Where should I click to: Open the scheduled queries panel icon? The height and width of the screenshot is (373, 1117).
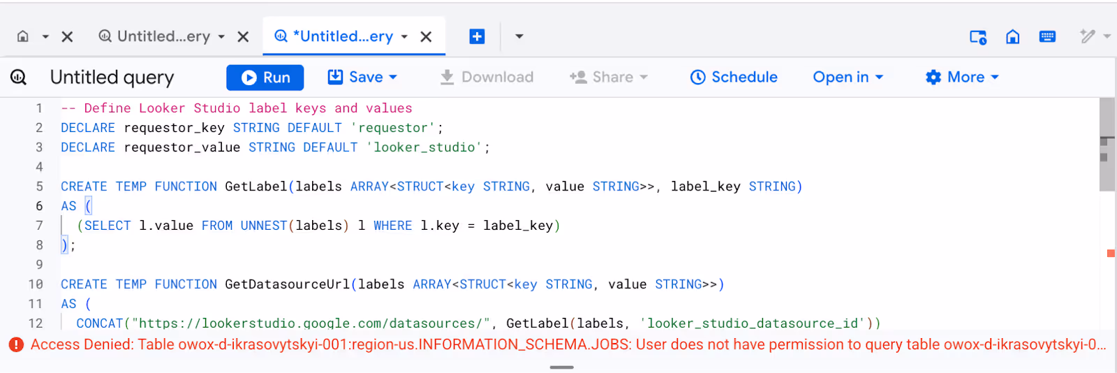click(978, 37)
